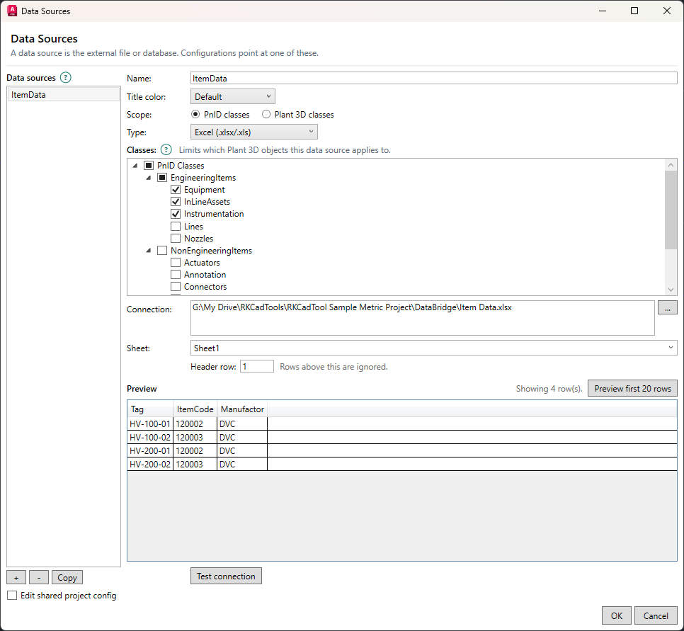Viewport: 684px width, 631px height.
Task: Check the Lines class
Action: 176,227
